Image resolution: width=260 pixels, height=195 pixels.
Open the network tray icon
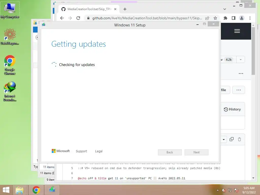pyautogui.click(x=230, y=190)
